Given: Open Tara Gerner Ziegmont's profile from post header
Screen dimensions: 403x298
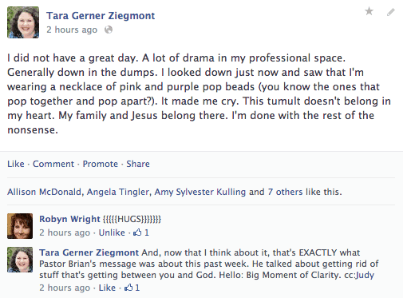Looking at the screenshot, I should point(101,16).
